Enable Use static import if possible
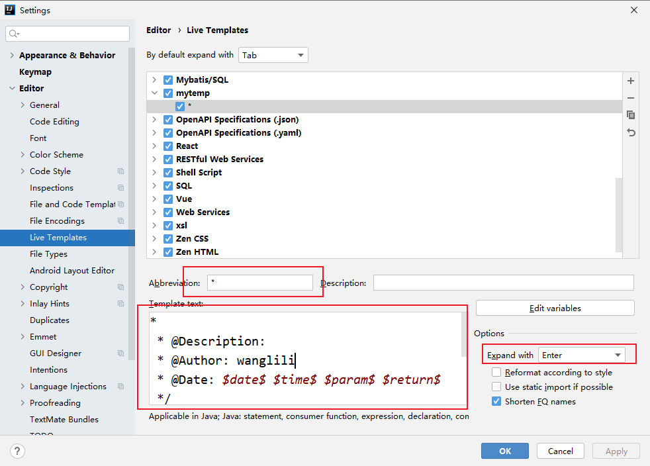Viewport: 650px width, 466px height. pyautogui.click(x=496, y=387)
